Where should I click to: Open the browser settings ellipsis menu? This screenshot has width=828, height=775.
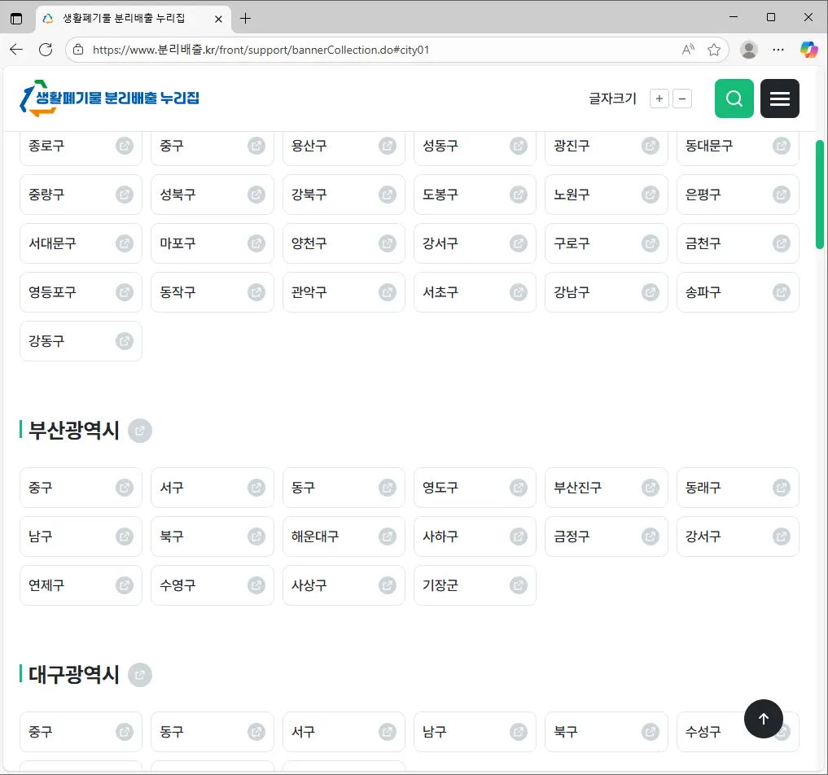778,49
